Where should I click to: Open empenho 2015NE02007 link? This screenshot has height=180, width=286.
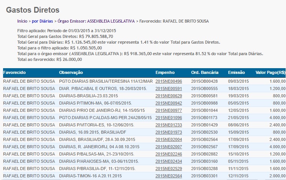click(x=169, y=147)
